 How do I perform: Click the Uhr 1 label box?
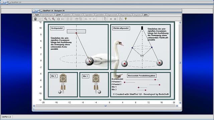click(54, 76)
